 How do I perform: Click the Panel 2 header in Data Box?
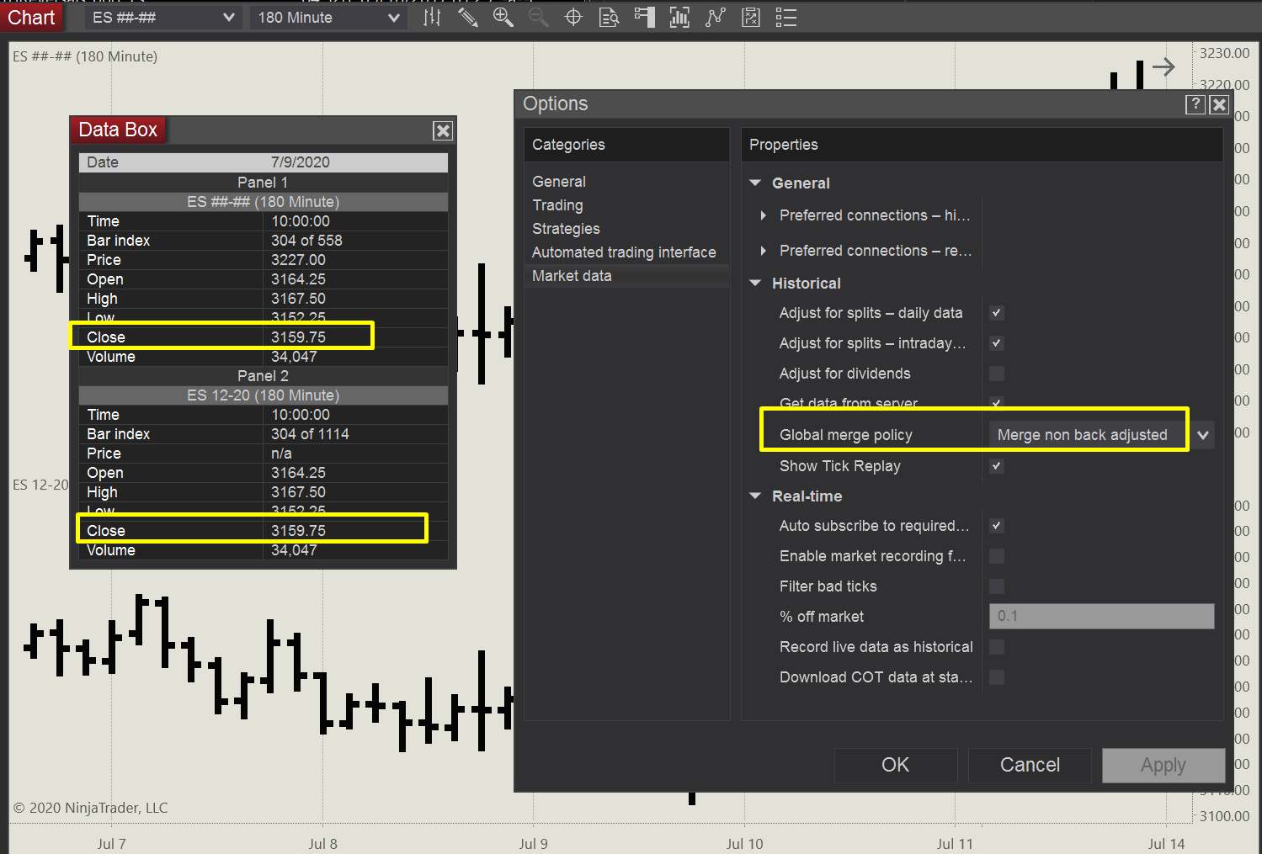(x=263, y=376)
